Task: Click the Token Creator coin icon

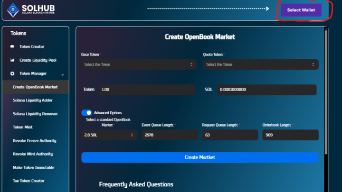Action: (x=12, y=46)
